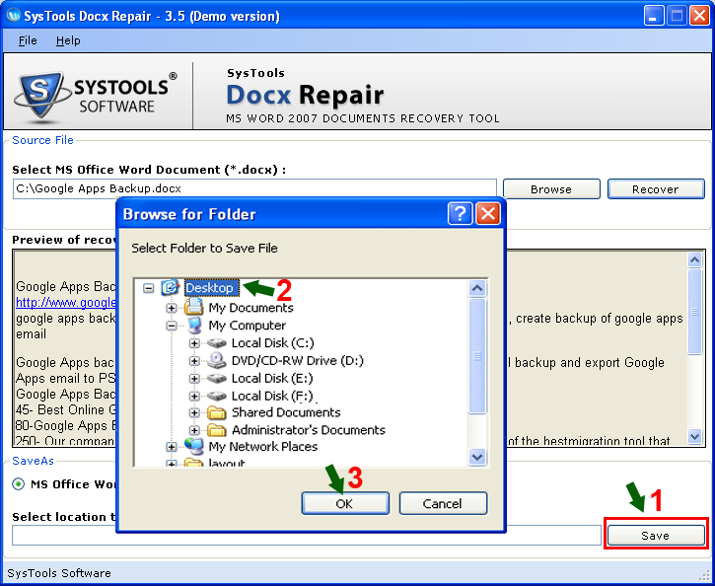Viewport: 715px width, 586px height.
Task: Select My Network Places label
Action: coord(263,447)
